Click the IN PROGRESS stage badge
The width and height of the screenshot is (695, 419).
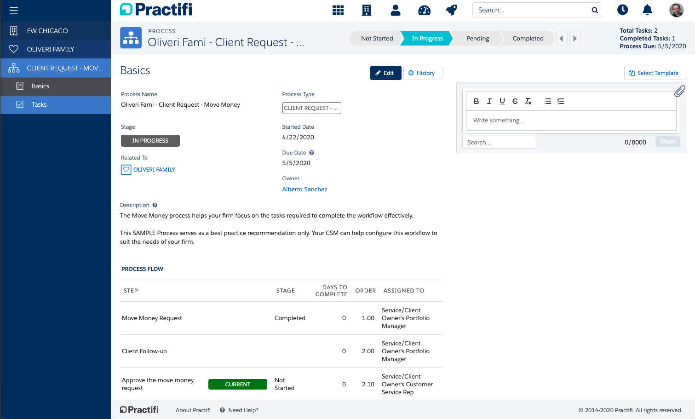coord(150,141)
